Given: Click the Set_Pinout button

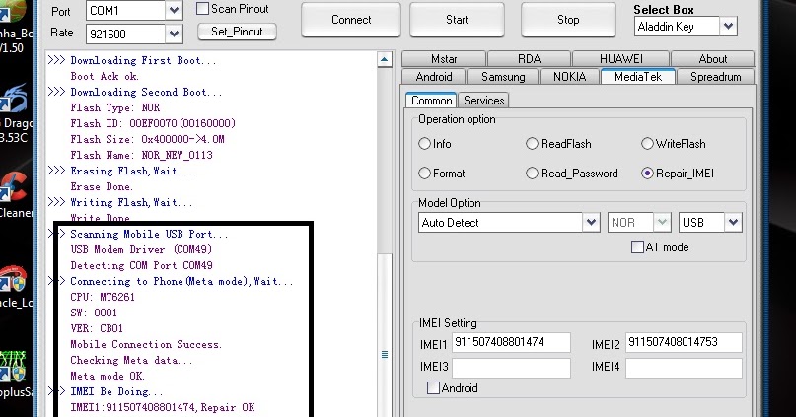Looking at the screenshot, I should pyautogui.click(x=237, y=32).
